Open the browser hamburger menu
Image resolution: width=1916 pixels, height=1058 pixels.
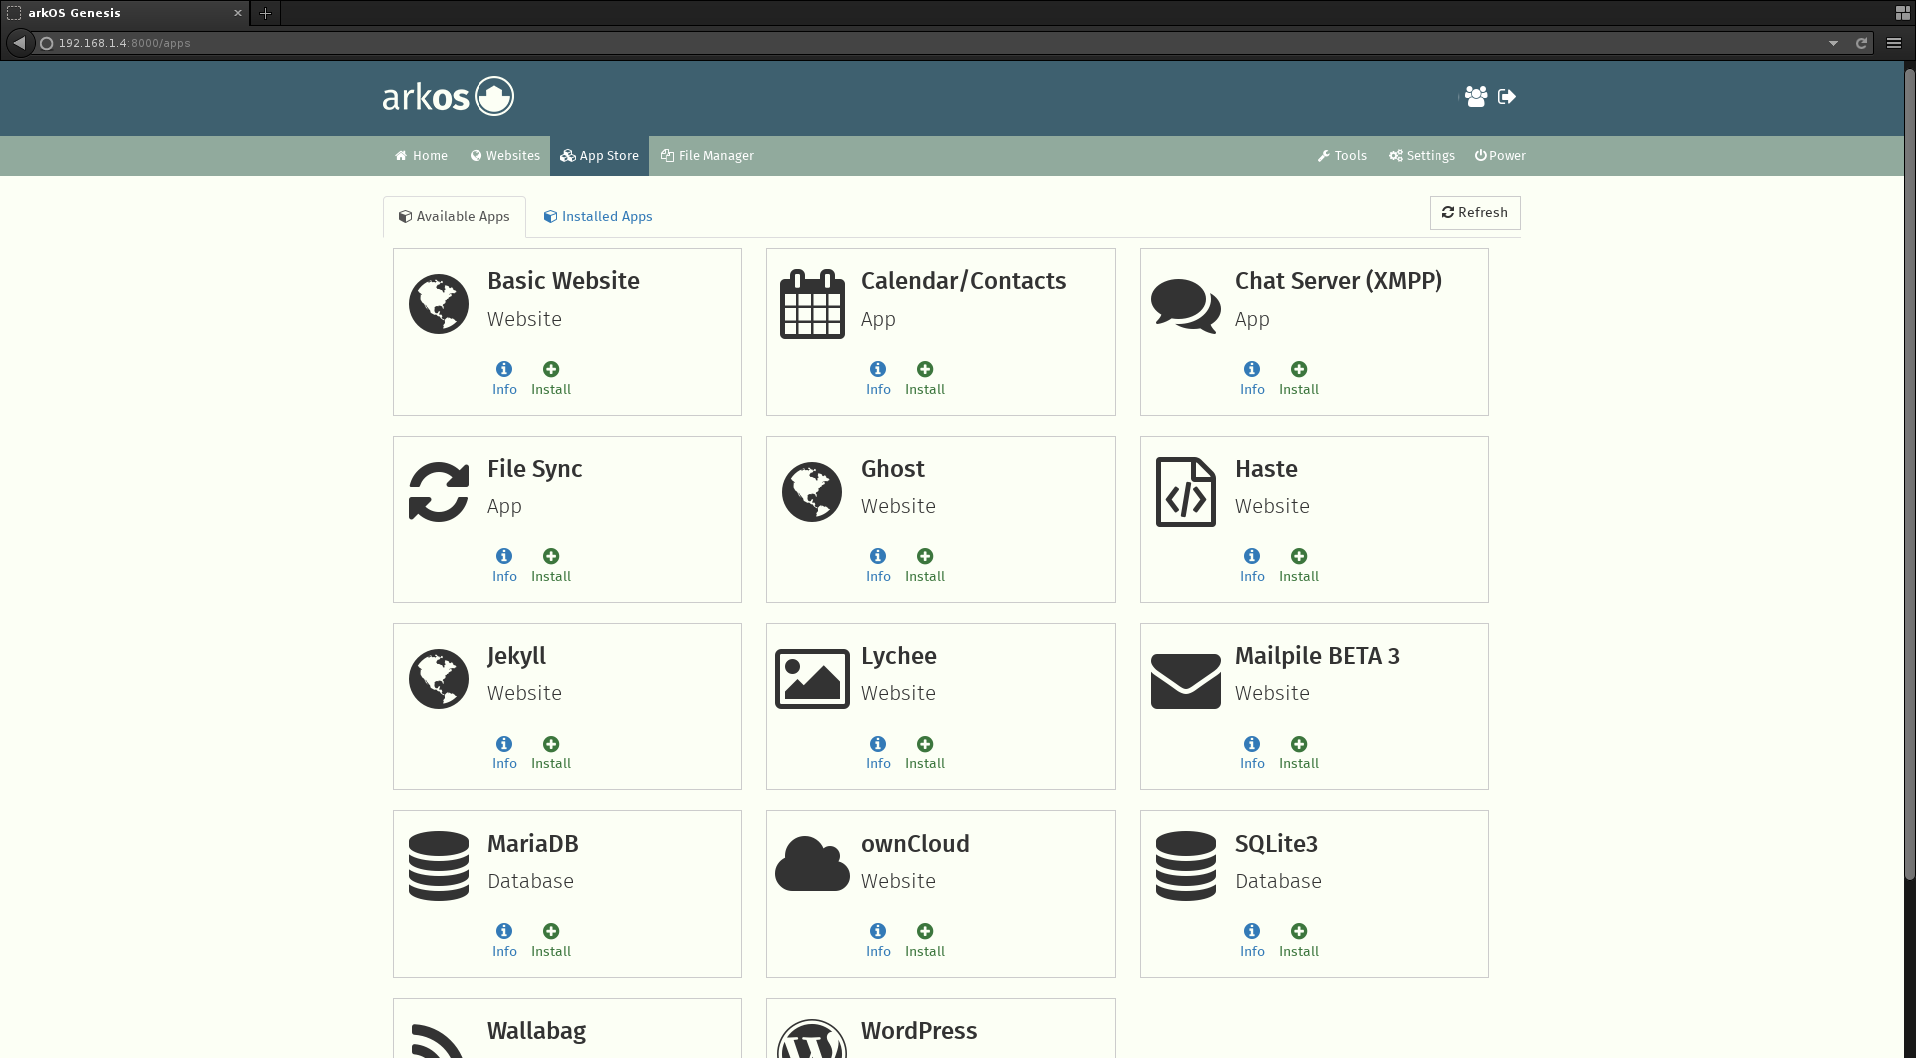pyautogui.click(x=1893, y=43)
